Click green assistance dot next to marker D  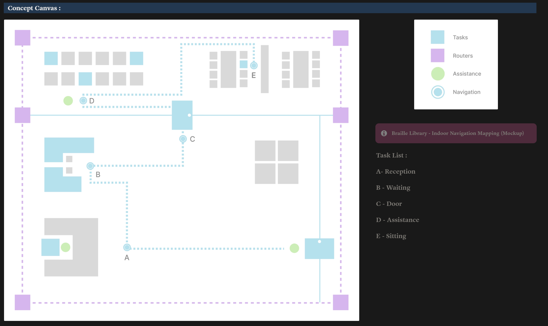point(68,101)
